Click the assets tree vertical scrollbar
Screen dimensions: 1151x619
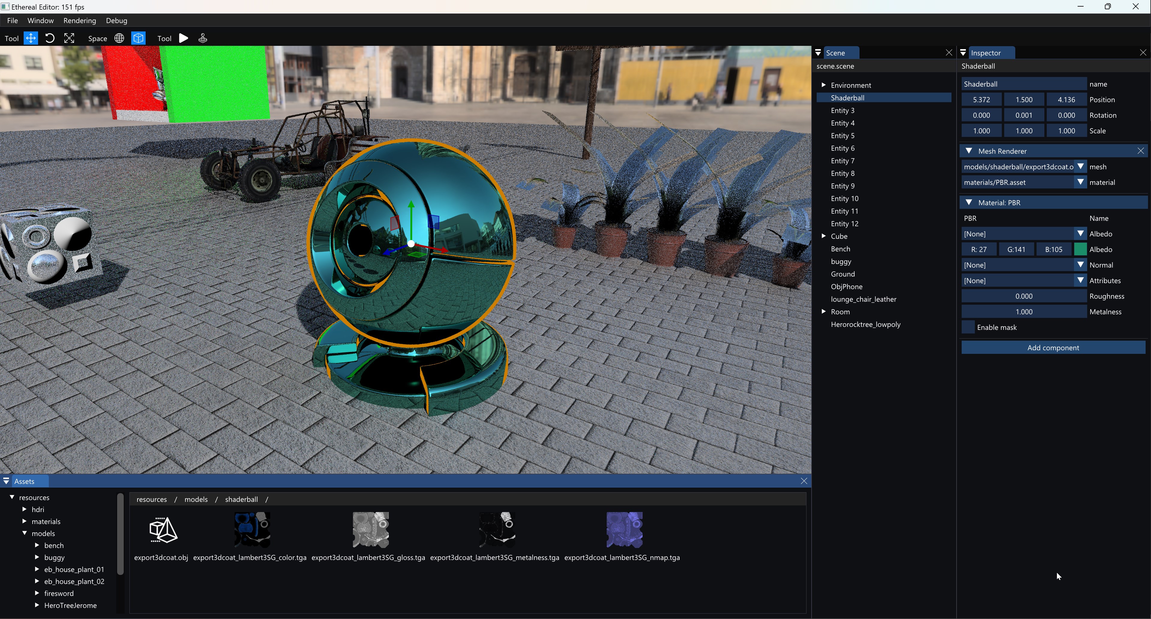click(120, 534)
